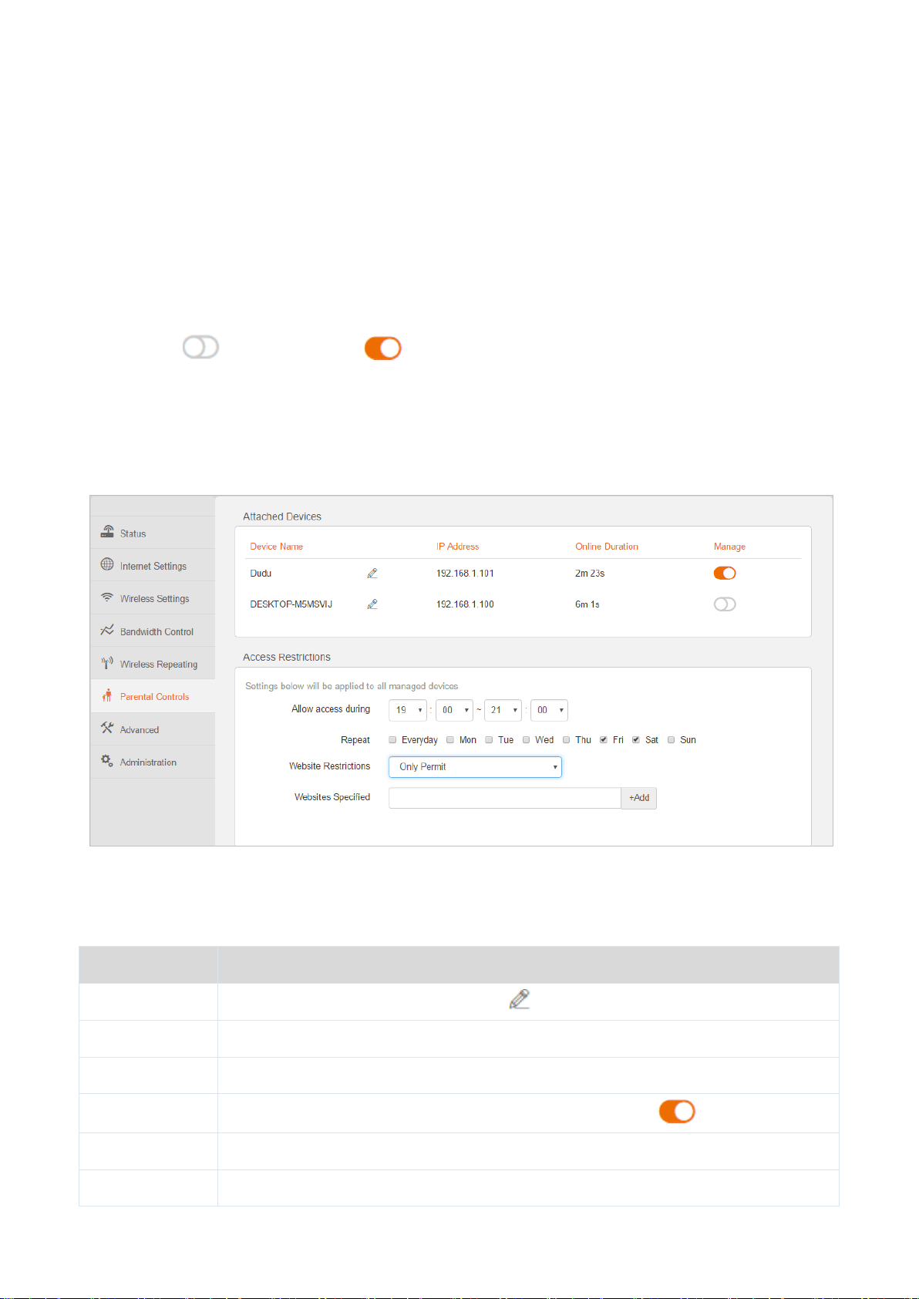Tick the Sun checkbox
The width and height of the screenshot is (919, 1299).
point(671,739)
